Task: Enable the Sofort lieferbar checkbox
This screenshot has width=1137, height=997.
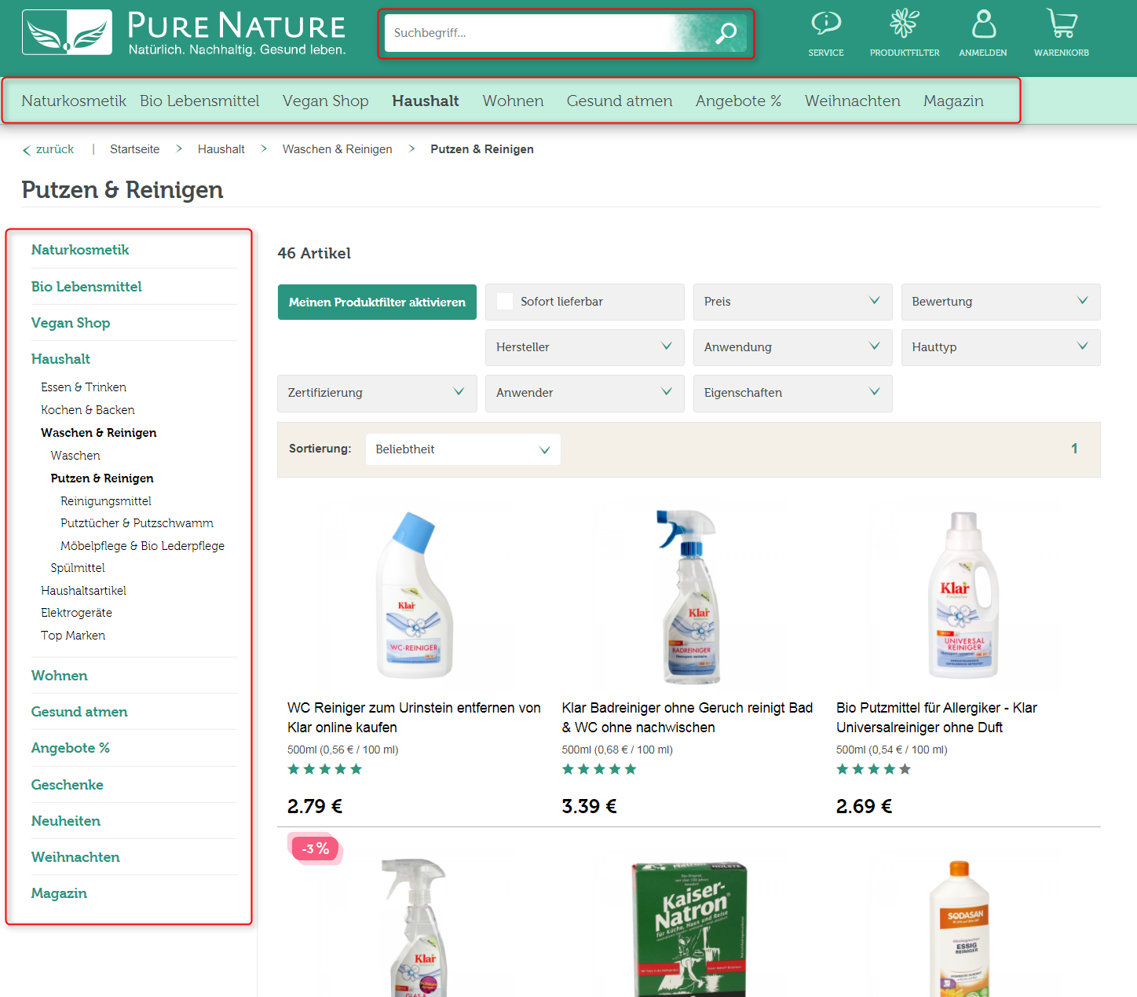Action: pyautogui.click(x=504, y=301)
